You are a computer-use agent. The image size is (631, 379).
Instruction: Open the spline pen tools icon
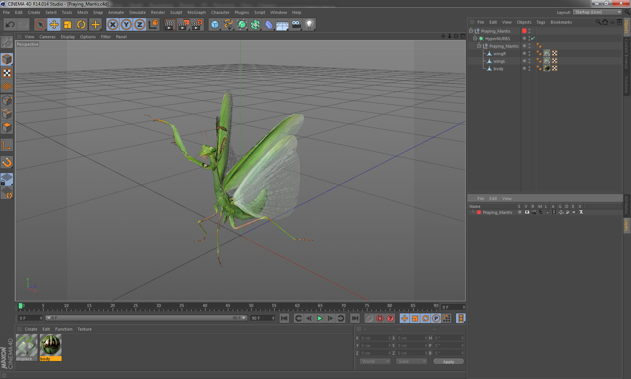228,25
